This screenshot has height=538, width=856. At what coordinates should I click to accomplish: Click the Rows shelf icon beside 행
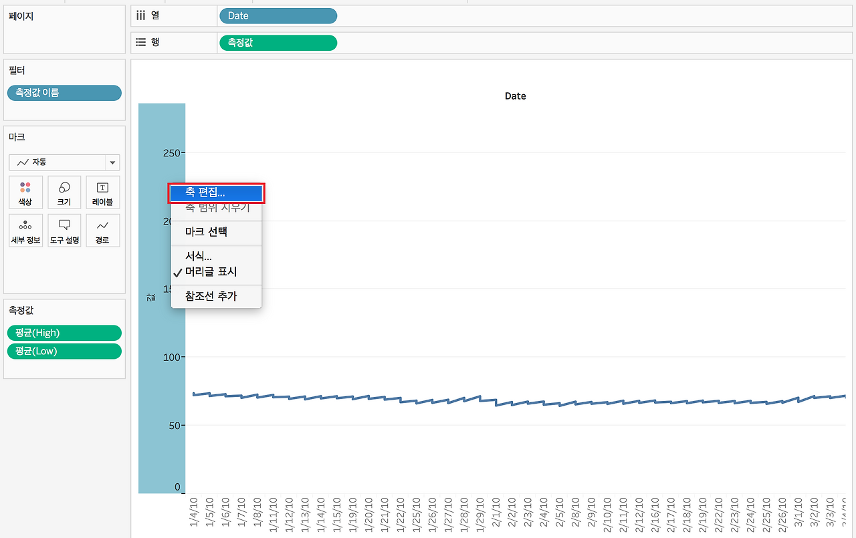click(x=141, y=42)
